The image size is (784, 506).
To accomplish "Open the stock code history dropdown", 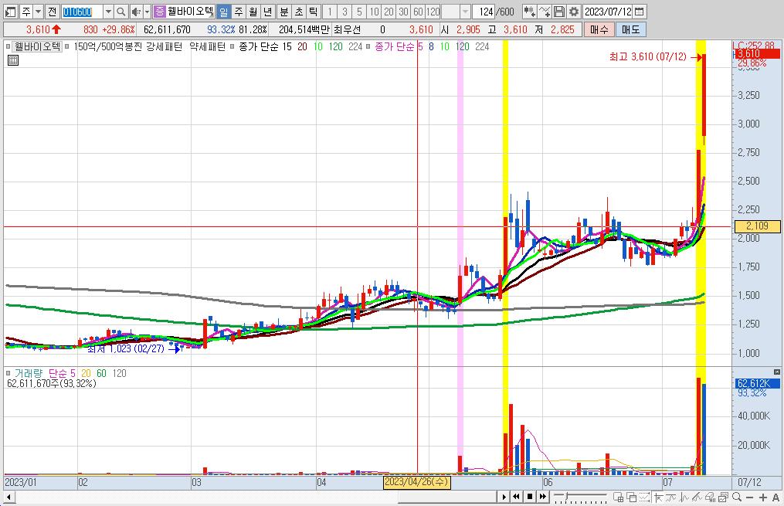I will (108, 12).
